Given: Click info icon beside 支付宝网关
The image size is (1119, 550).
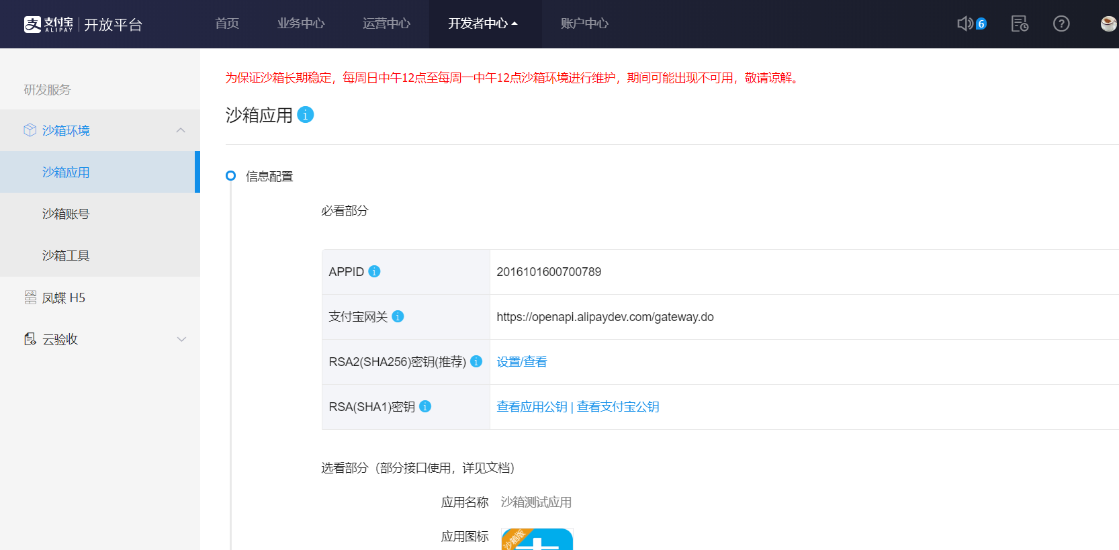Looking at the screenshot, I should pyautogui.click(x=398, y=316).
